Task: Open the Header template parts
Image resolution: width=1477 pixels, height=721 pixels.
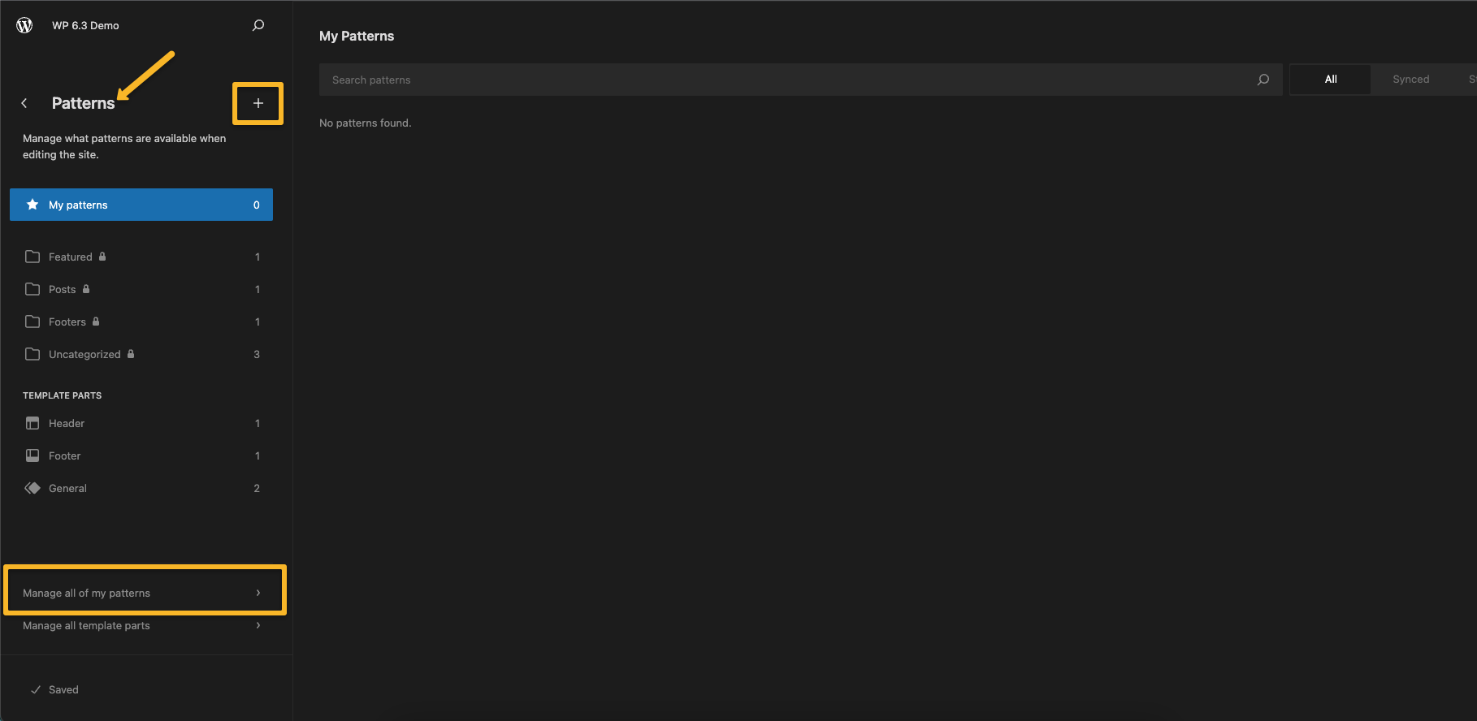Action: click(141, 423)
